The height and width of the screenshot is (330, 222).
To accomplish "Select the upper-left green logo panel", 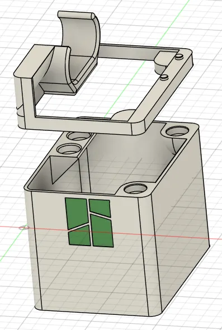I will pyautogui.click(x=77, y=212).
